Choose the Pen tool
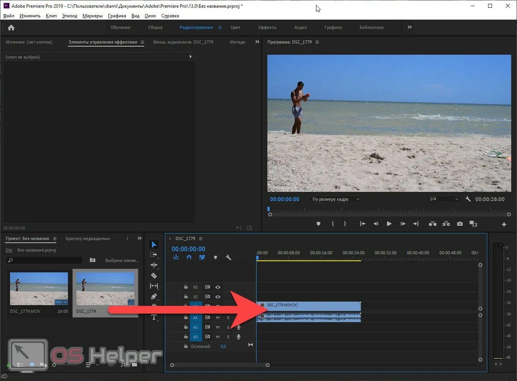The height and width of the screenshot is (381, 517). click(154, 297)
